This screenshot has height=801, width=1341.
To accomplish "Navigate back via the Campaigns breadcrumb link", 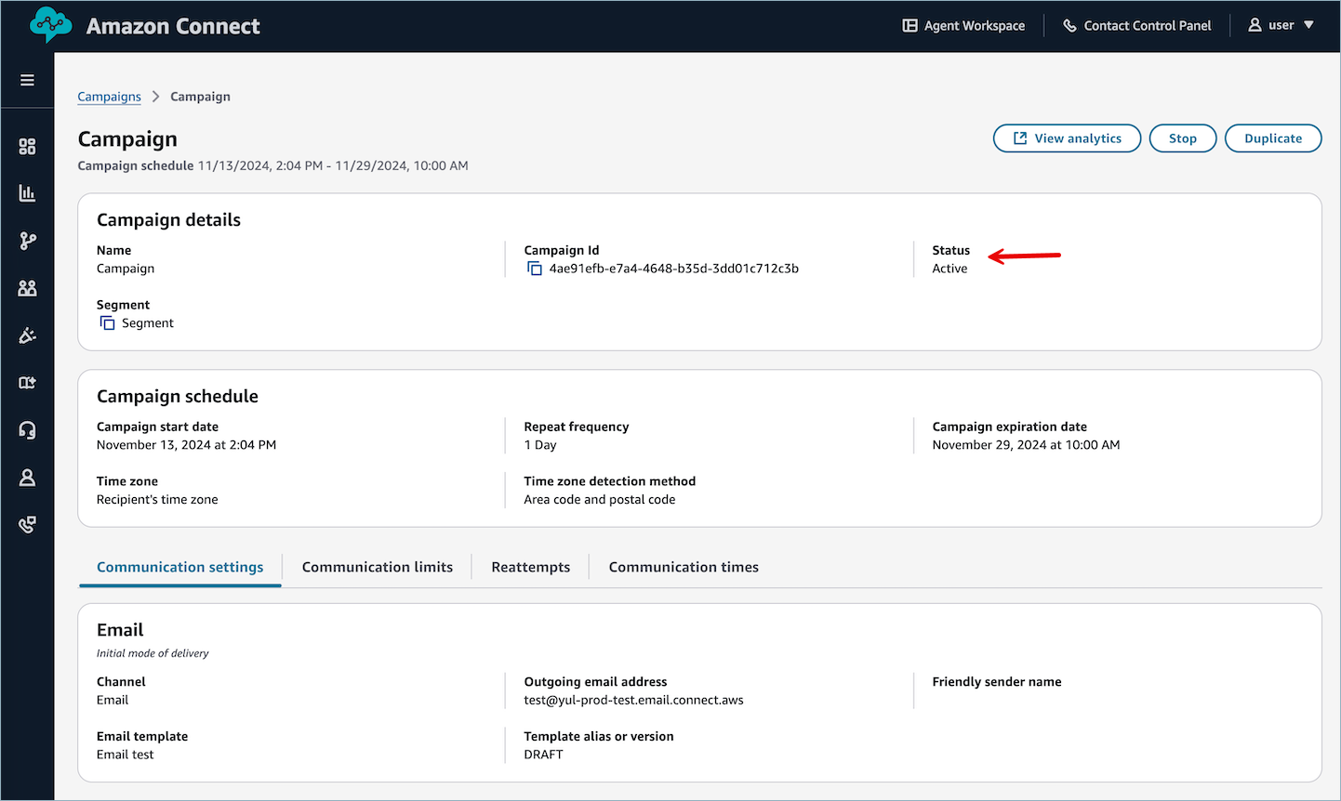I will [x=109, y=96].
